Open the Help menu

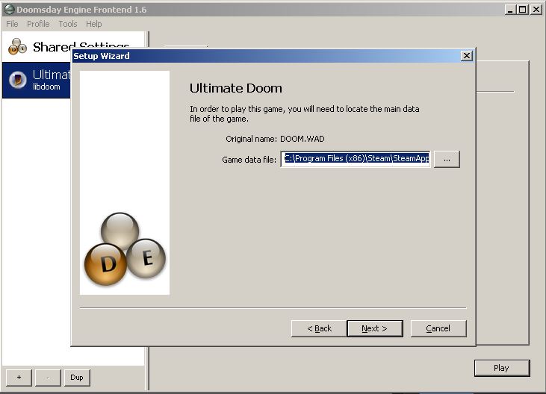click(x=93, y=24)
